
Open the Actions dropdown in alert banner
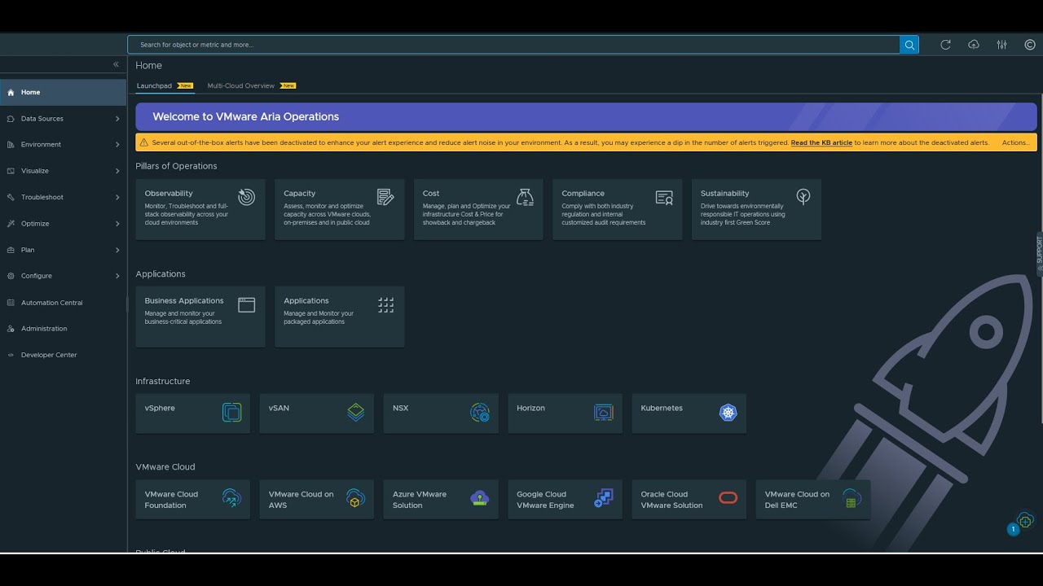[1016, 142]
